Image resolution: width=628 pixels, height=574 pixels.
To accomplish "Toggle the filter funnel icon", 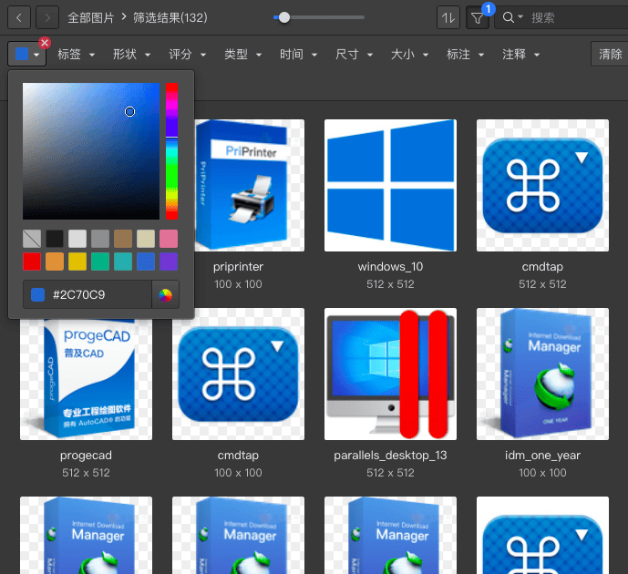I will 478,17.
